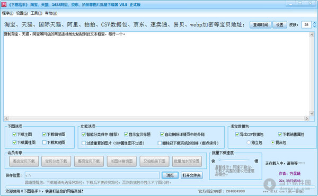Click the 设置 button beside 查询时间
The height and width of the screenshot is (196, 318).
coord(280,25)
